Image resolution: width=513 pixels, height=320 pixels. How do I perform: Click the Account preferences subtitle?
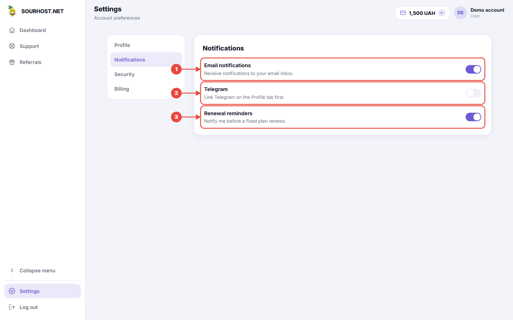pos(117,18)
